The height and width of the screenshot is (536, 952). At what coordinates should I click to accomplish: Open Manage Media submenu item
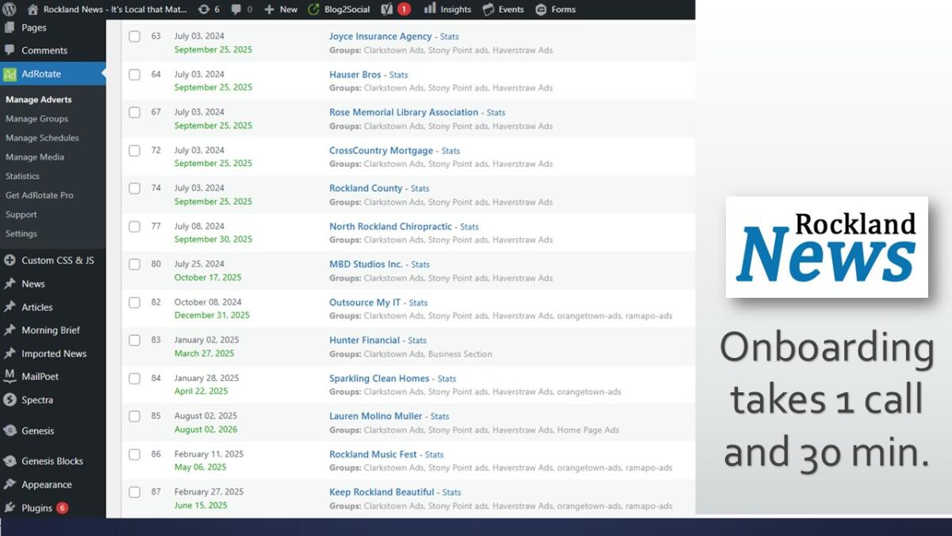pyautogui.click(x=35, y=157)
